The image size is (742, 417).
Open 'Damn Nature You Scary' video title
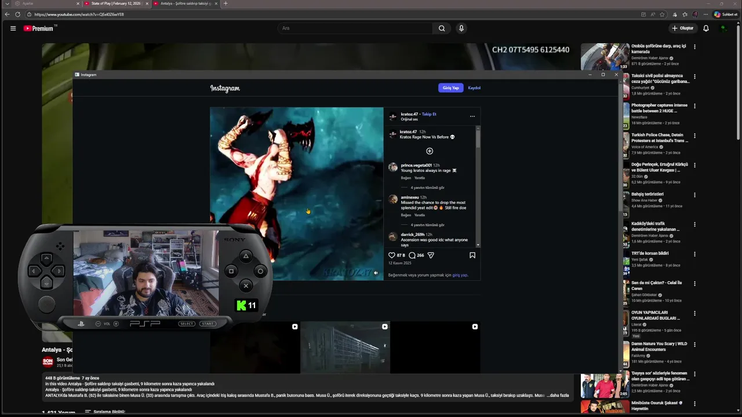point(659,346)
